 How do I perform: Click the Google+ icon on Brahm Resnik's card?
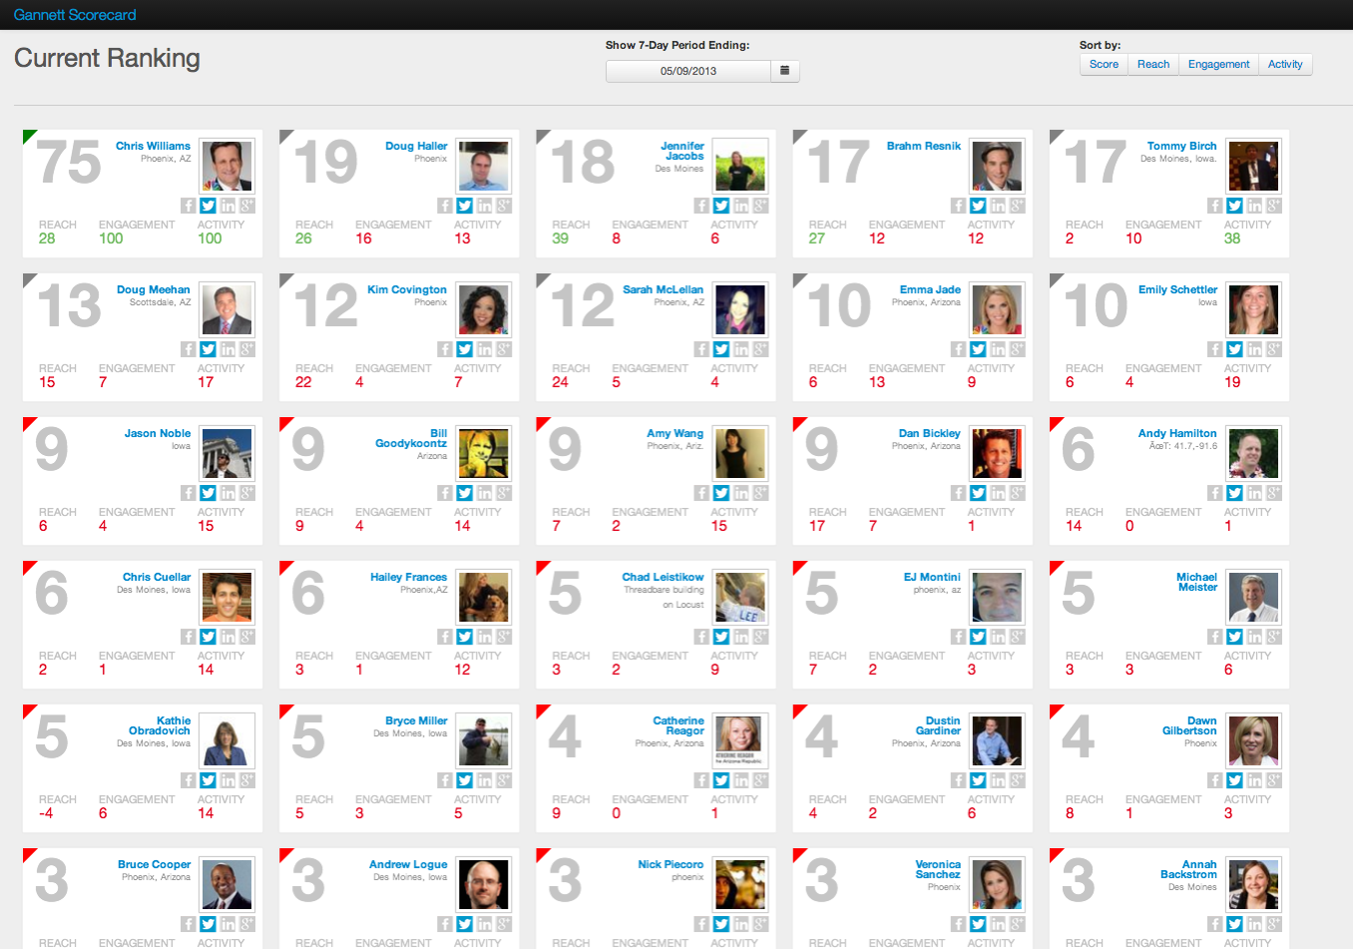click(1017, 206)
